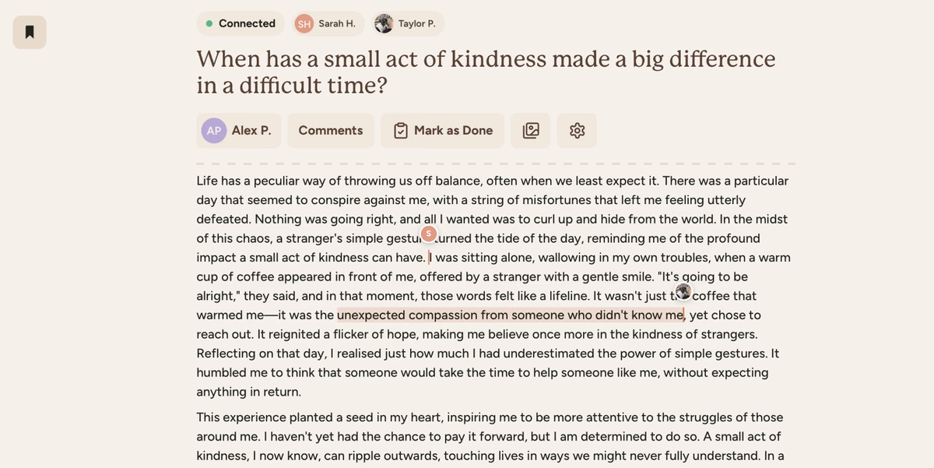Viewport: 934px width, 468px height.
Task: Click the paragraph starting 'This experience planted'
Action: click(489, 436)
